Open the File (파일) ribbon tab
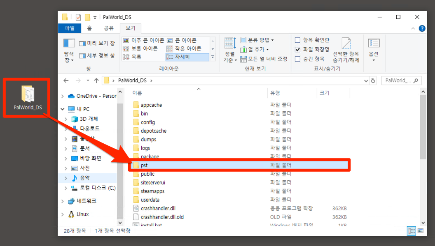This screenshot has height=246, width=435. pos(70,28)
